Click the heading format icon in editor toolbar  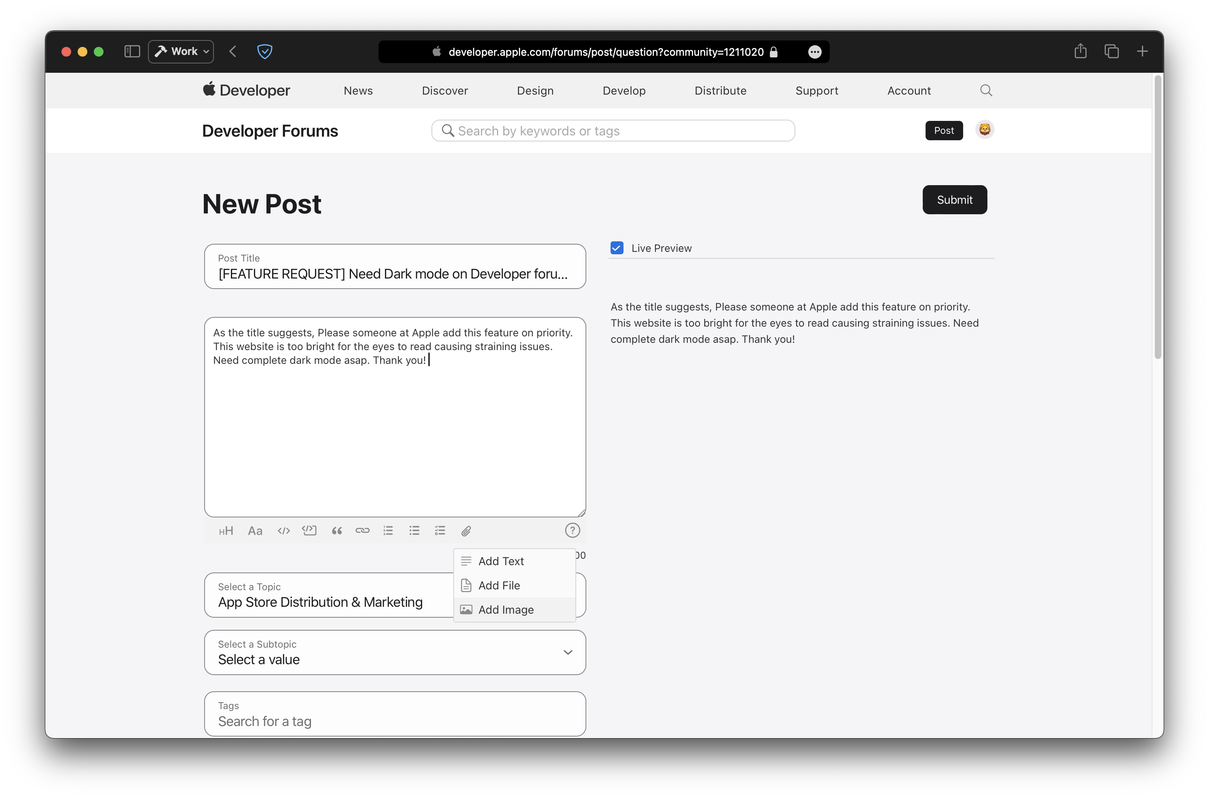pyautogui.click(x=226, y=531)
